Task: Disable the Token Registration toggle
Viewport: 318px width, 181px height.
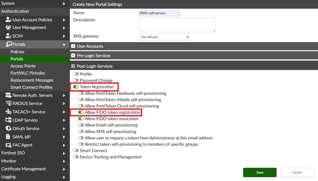Action: pos(76,87)
